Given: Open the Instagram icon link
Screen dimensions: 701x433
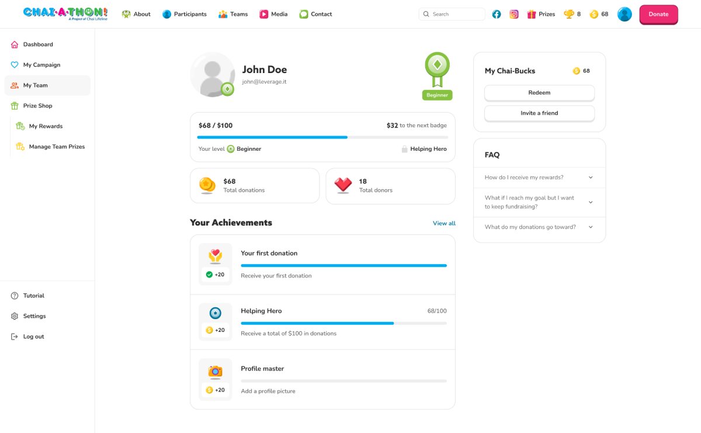Looking at the screenshot, I should (514, 14).
